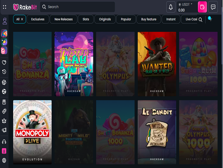
Task: Open the top-left main menu grid
Action: (x=5, y=7)
